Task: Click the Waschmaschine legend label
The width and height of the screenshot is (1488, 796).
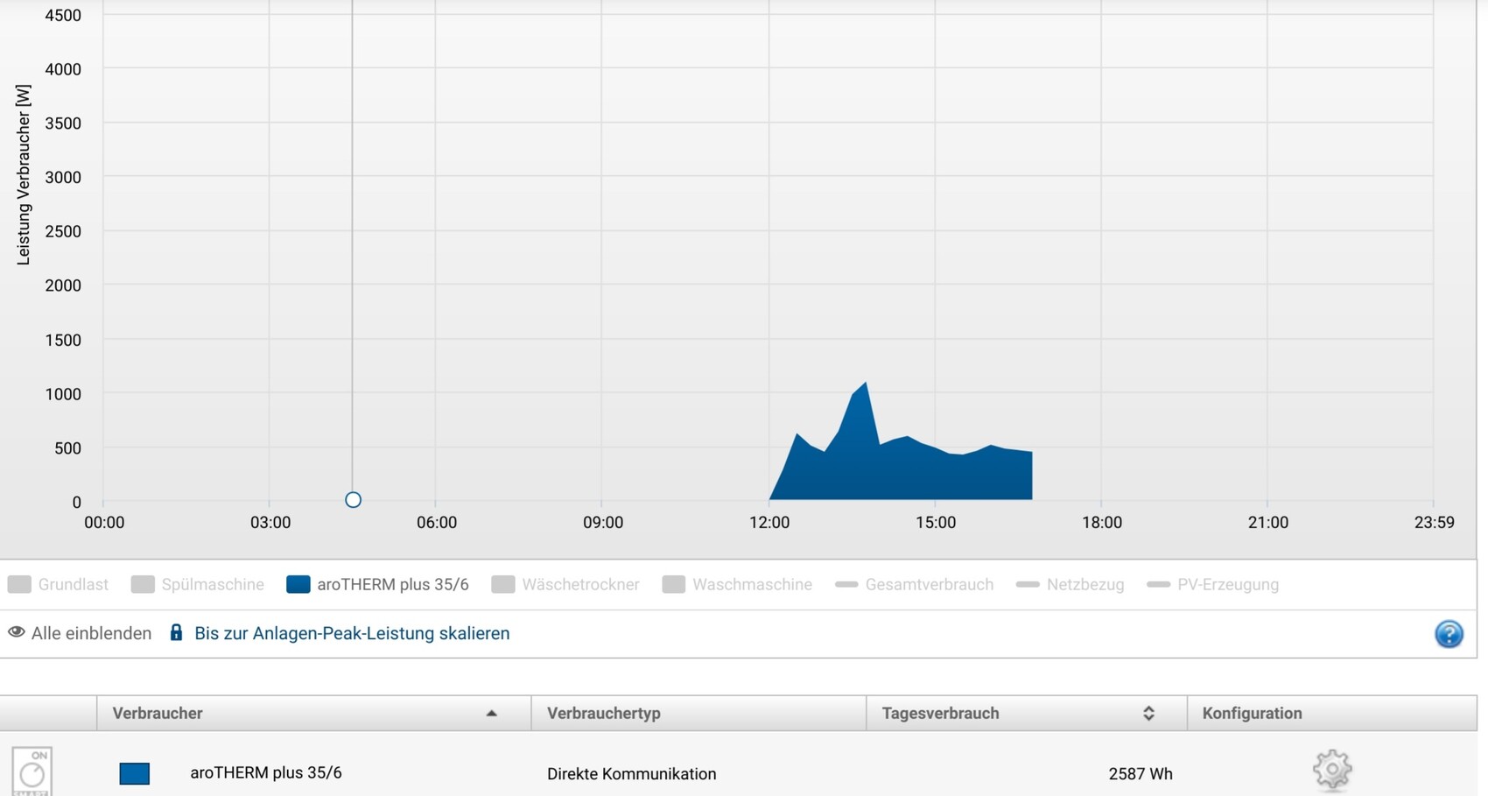Action: pyautogui.click(x=751, y=584)
